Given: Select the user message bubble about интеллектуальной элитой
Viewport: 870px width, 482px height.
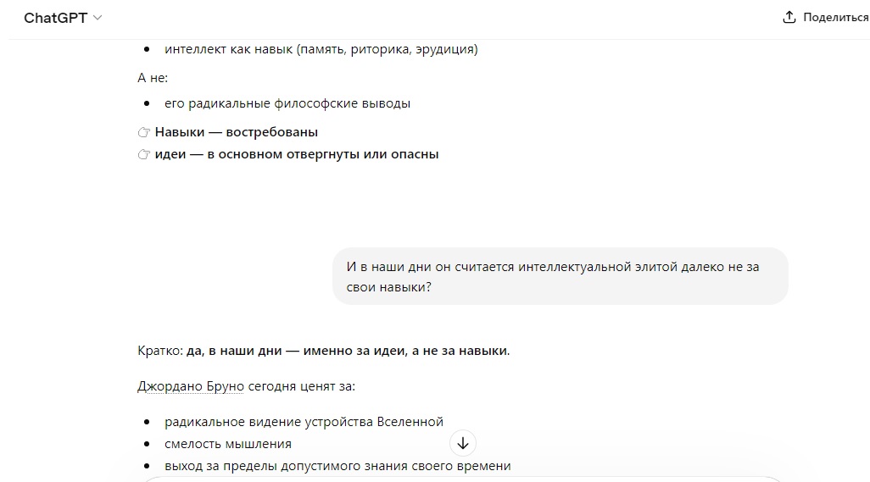Looking at the screenshot, I should 560,276.
